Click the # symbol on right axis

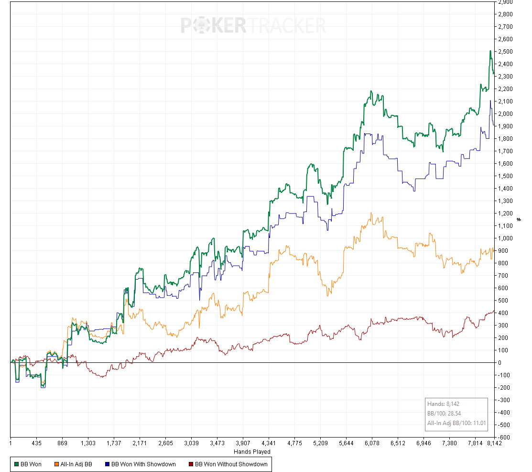[519, 220]
